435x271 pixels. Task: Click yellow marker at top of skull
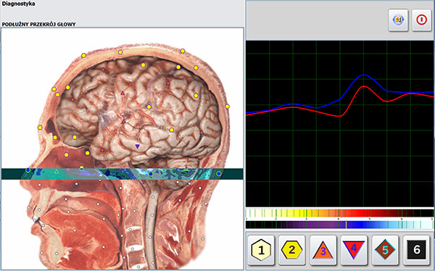pyautogui.click(x=120, y=52)
